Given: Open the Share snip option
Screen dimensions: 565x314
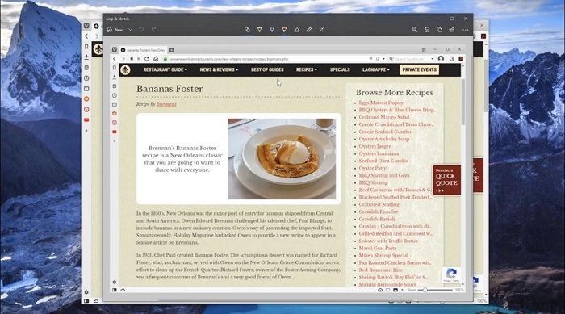Looking at the screenshot, I should (x=451, y=30).
